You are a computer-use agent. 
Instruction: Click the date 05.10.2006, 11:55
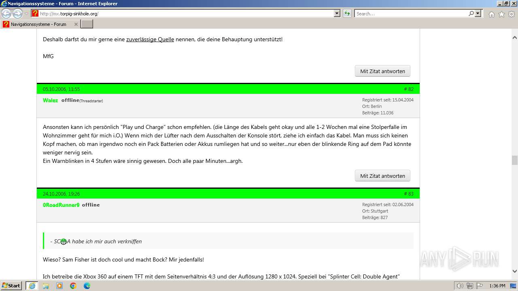pyautogui.click(x=61, y=89)
